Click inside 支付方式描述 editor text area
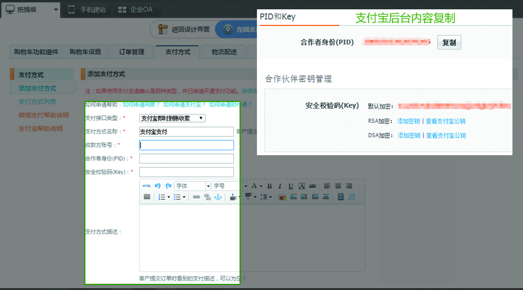Viewport: 523px width, 290px height. 252,237
